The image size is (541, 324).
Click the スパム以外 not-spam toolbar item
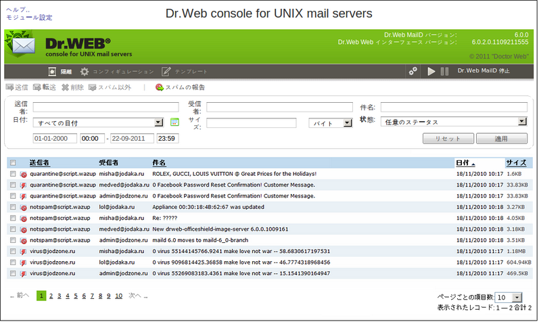[110, 87]
